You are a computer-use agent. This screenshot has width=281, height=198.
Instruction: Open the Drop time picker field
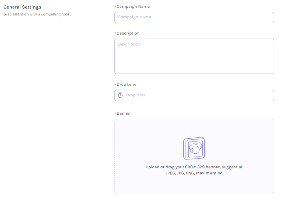tap(194, 95)
